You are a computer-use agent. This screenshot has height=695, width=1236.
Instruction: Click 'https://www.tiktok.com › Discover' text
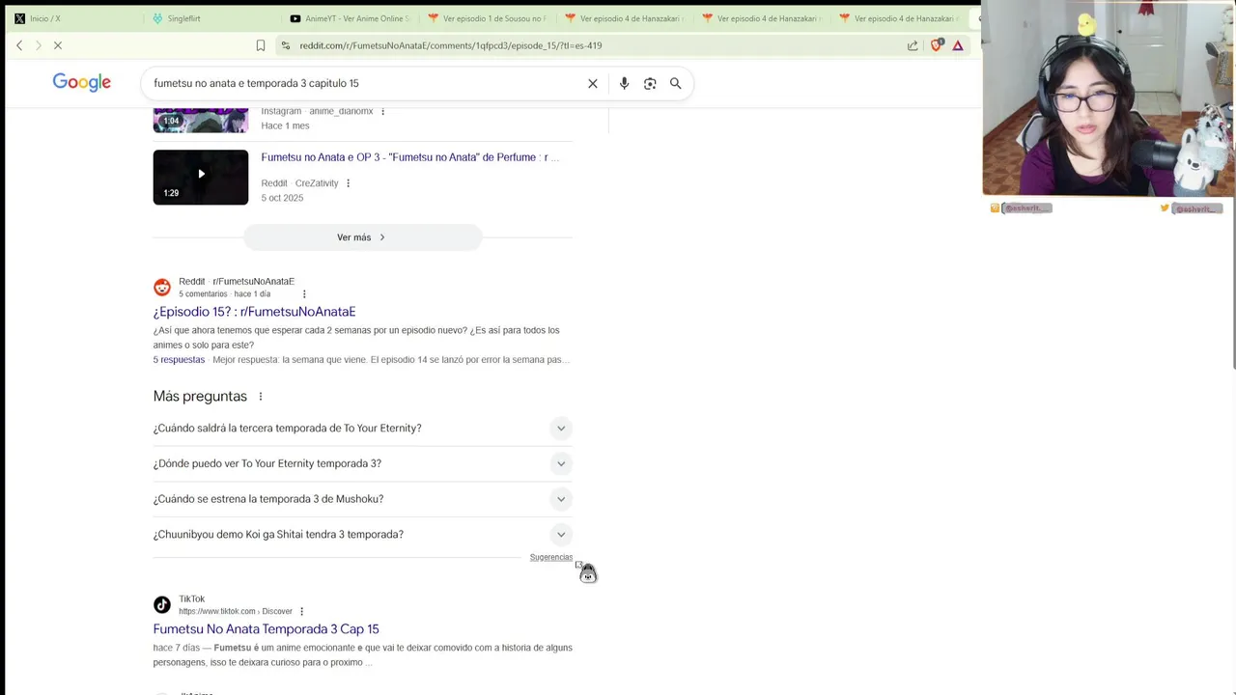tap(236, 611)
